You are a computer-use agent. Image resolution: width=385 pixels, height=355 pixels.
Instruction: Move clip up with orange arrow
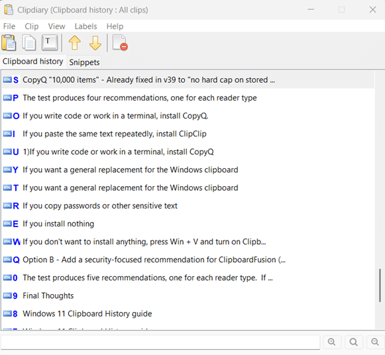click(x=75, y=43)
